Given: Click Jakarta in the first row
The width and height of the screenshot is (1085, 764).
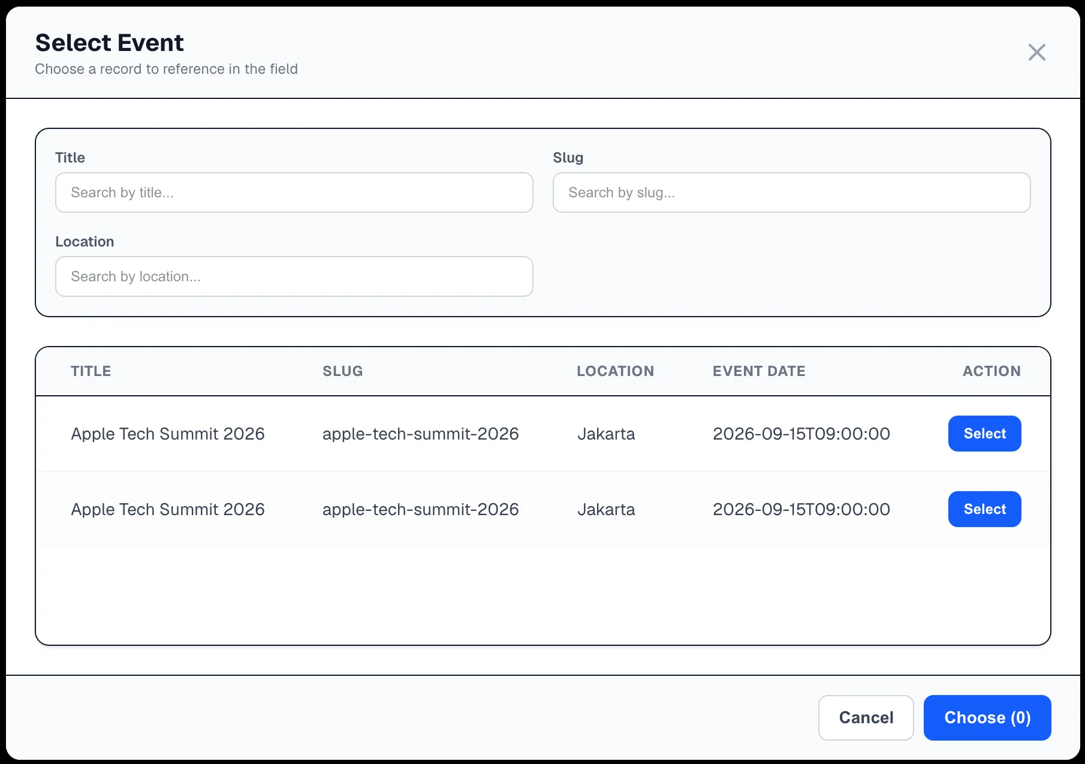Looking at the screenshot, I should (606, 434).
